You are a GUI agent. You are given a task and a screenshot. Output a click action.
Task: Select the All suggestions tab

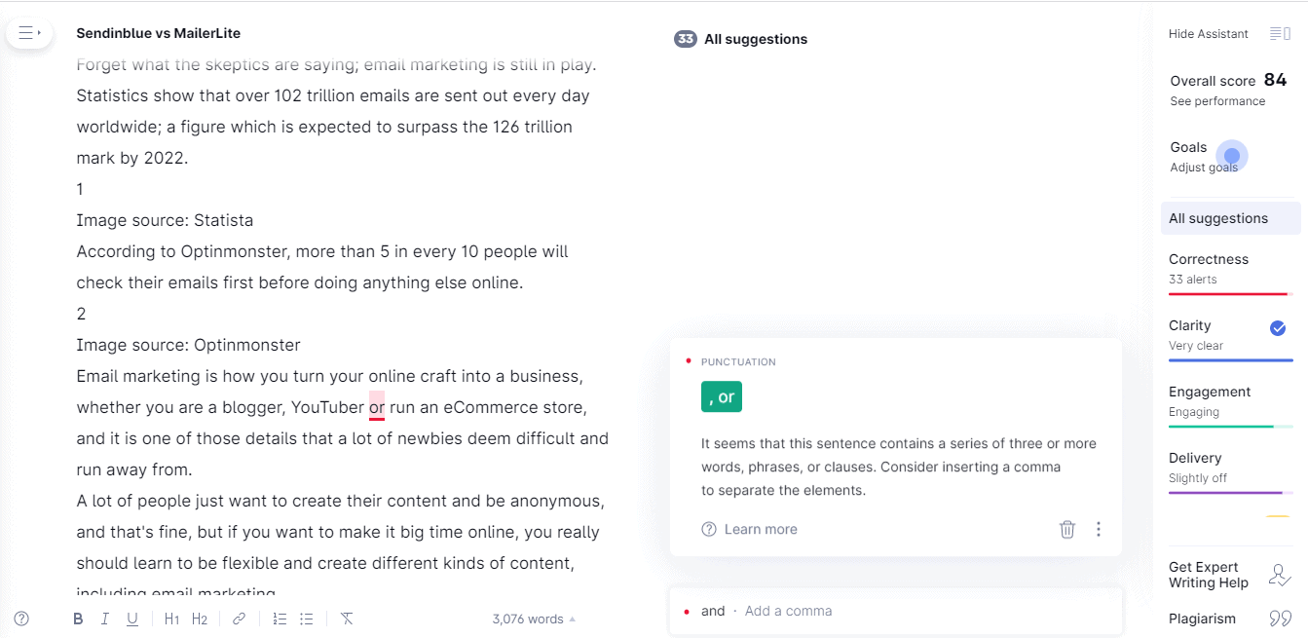(1230, 218)
